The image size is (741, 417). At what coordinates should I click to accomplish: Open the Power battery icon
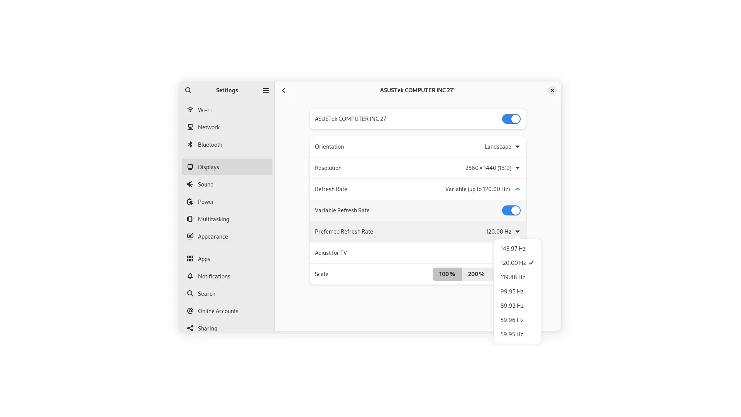[x=190, y=202]
